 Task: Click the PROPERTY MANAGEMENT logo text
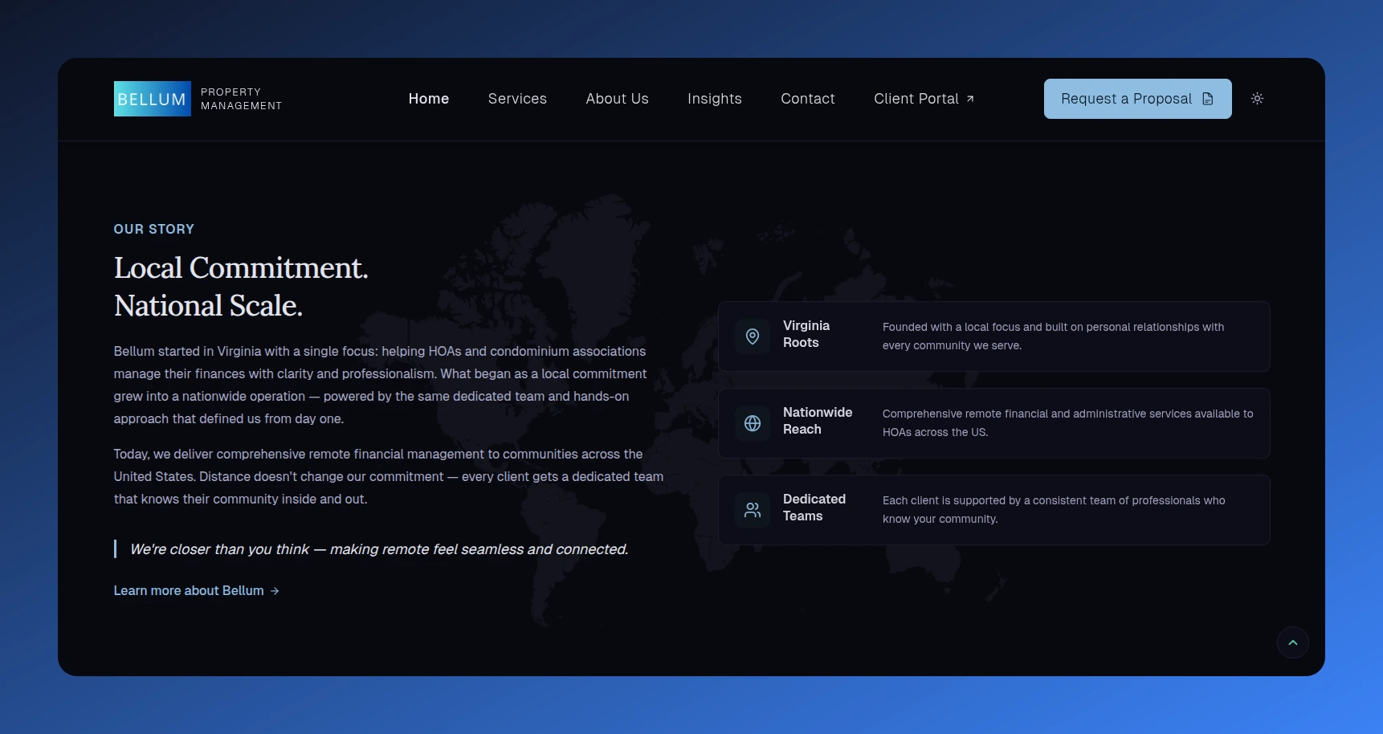[x=241, y=99]
